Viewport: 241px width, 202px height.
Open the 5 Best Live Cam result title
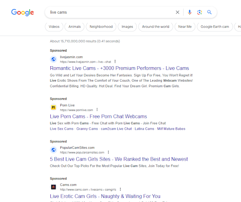(x=119, y=159)
